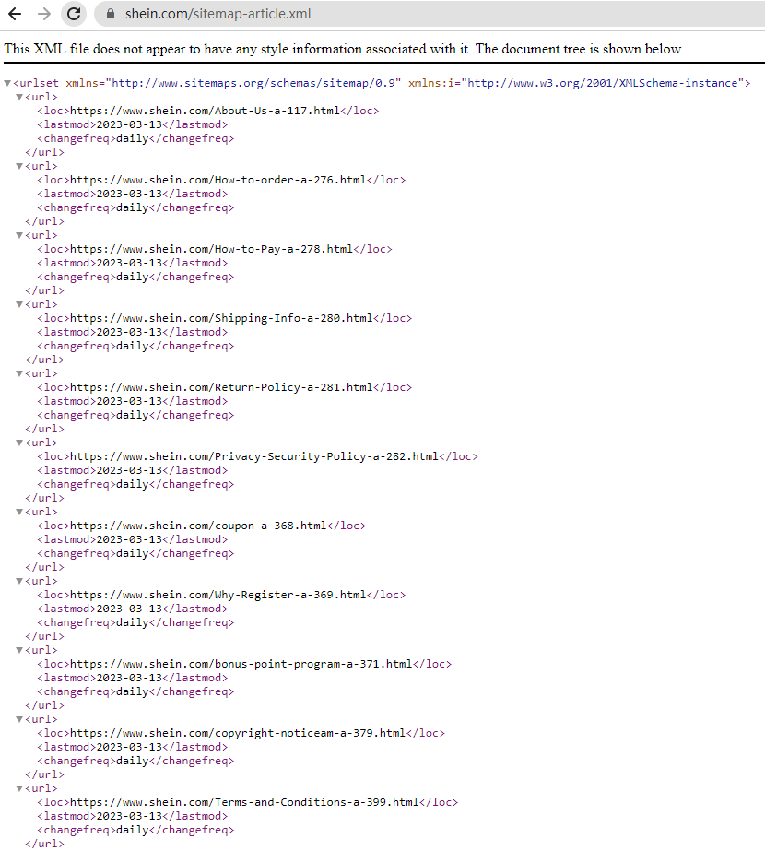765x851 pixels.
Task: Collapse the url node for How-to-Pay-a-278
Action: 19,235
